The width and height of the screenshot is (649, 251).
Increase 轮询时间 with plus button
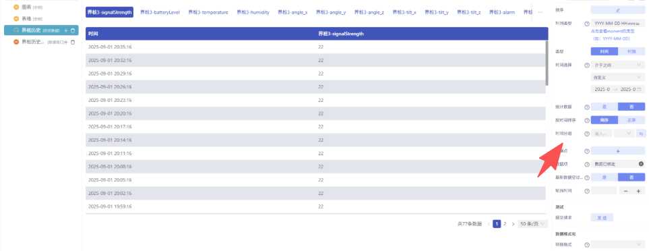(638, 191)
